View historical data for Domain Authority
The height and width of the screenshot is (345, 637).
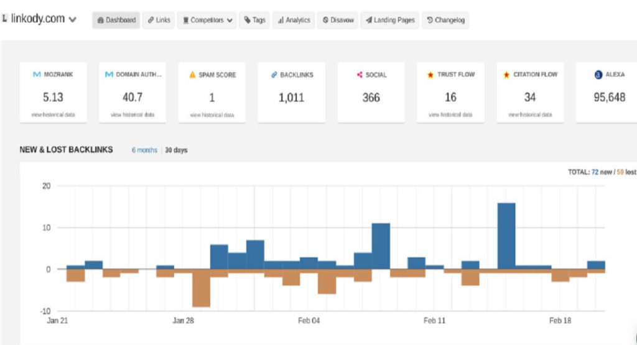133,115
